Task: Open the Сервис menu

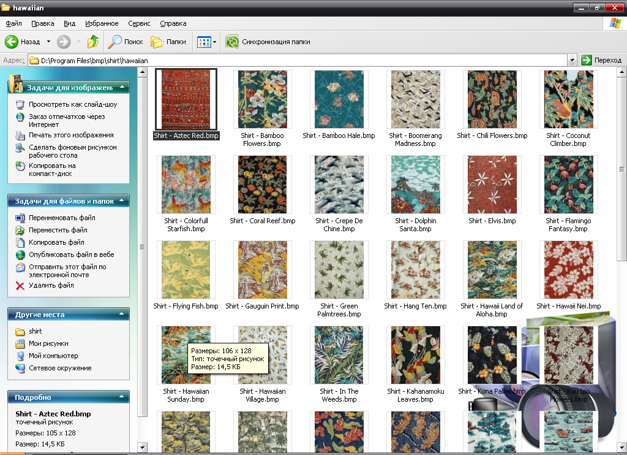Action: (x=139, y=23)
